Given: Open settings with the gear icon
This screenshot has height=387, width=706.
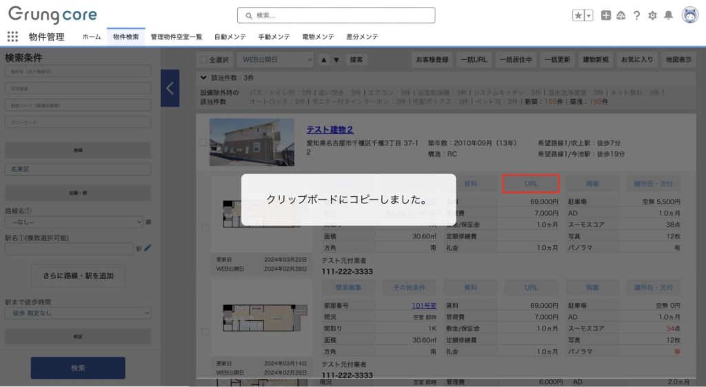Looking at the screenshot, I should pos(652,15).
